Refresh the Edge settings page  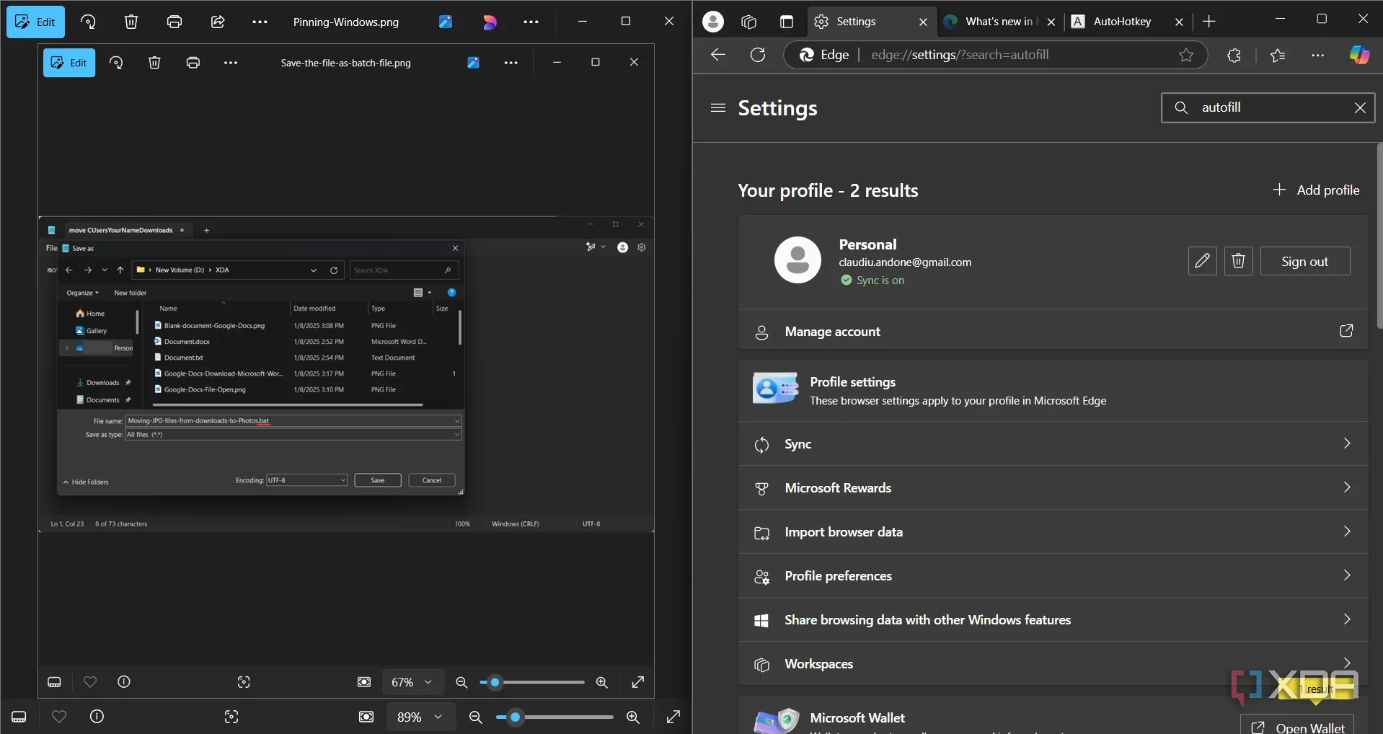[758, 55]
